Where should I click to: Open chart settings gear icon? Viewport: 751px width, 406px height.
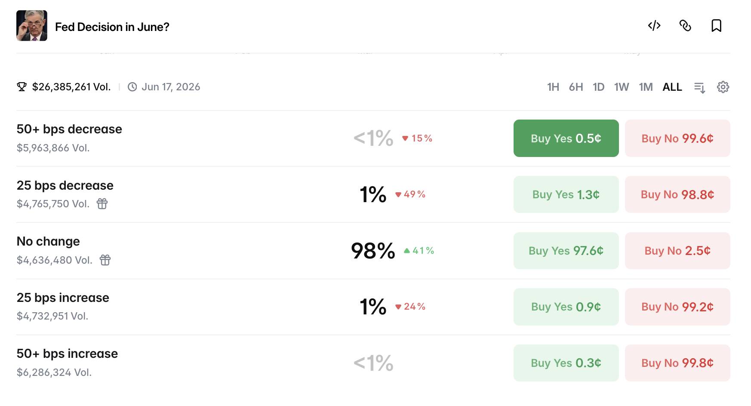723,87
